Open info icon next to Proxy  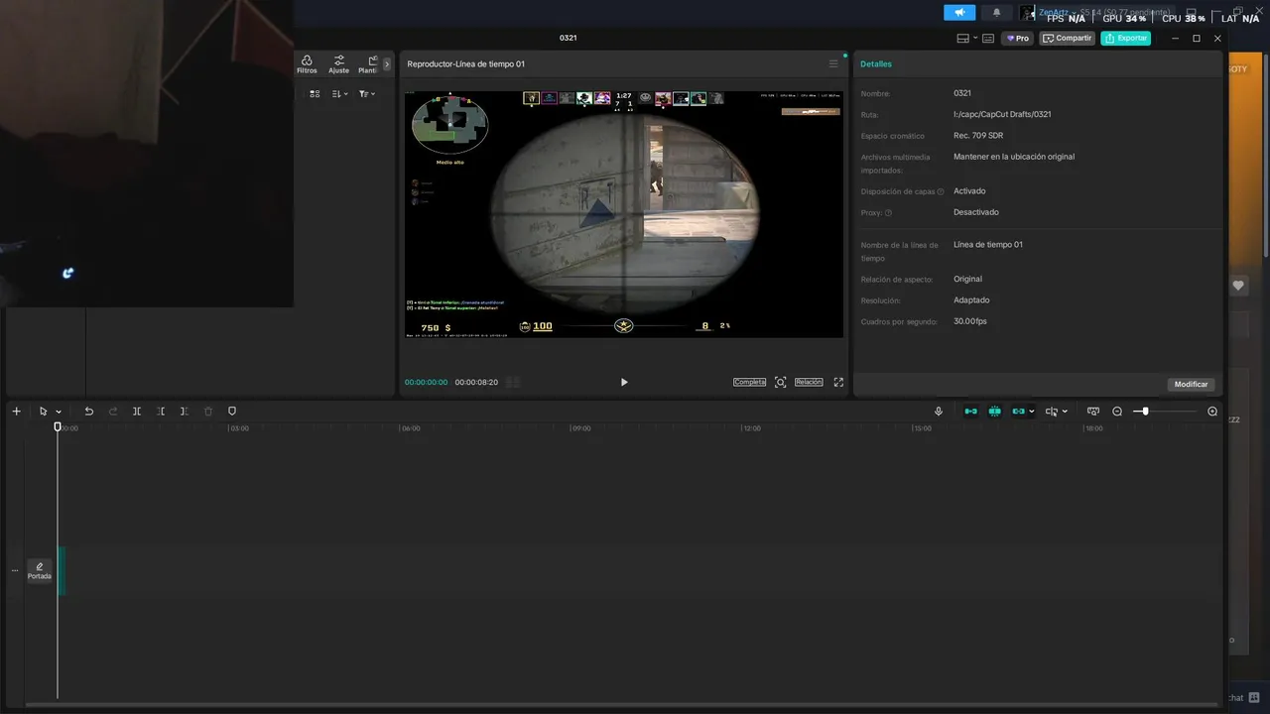[888, 212]
